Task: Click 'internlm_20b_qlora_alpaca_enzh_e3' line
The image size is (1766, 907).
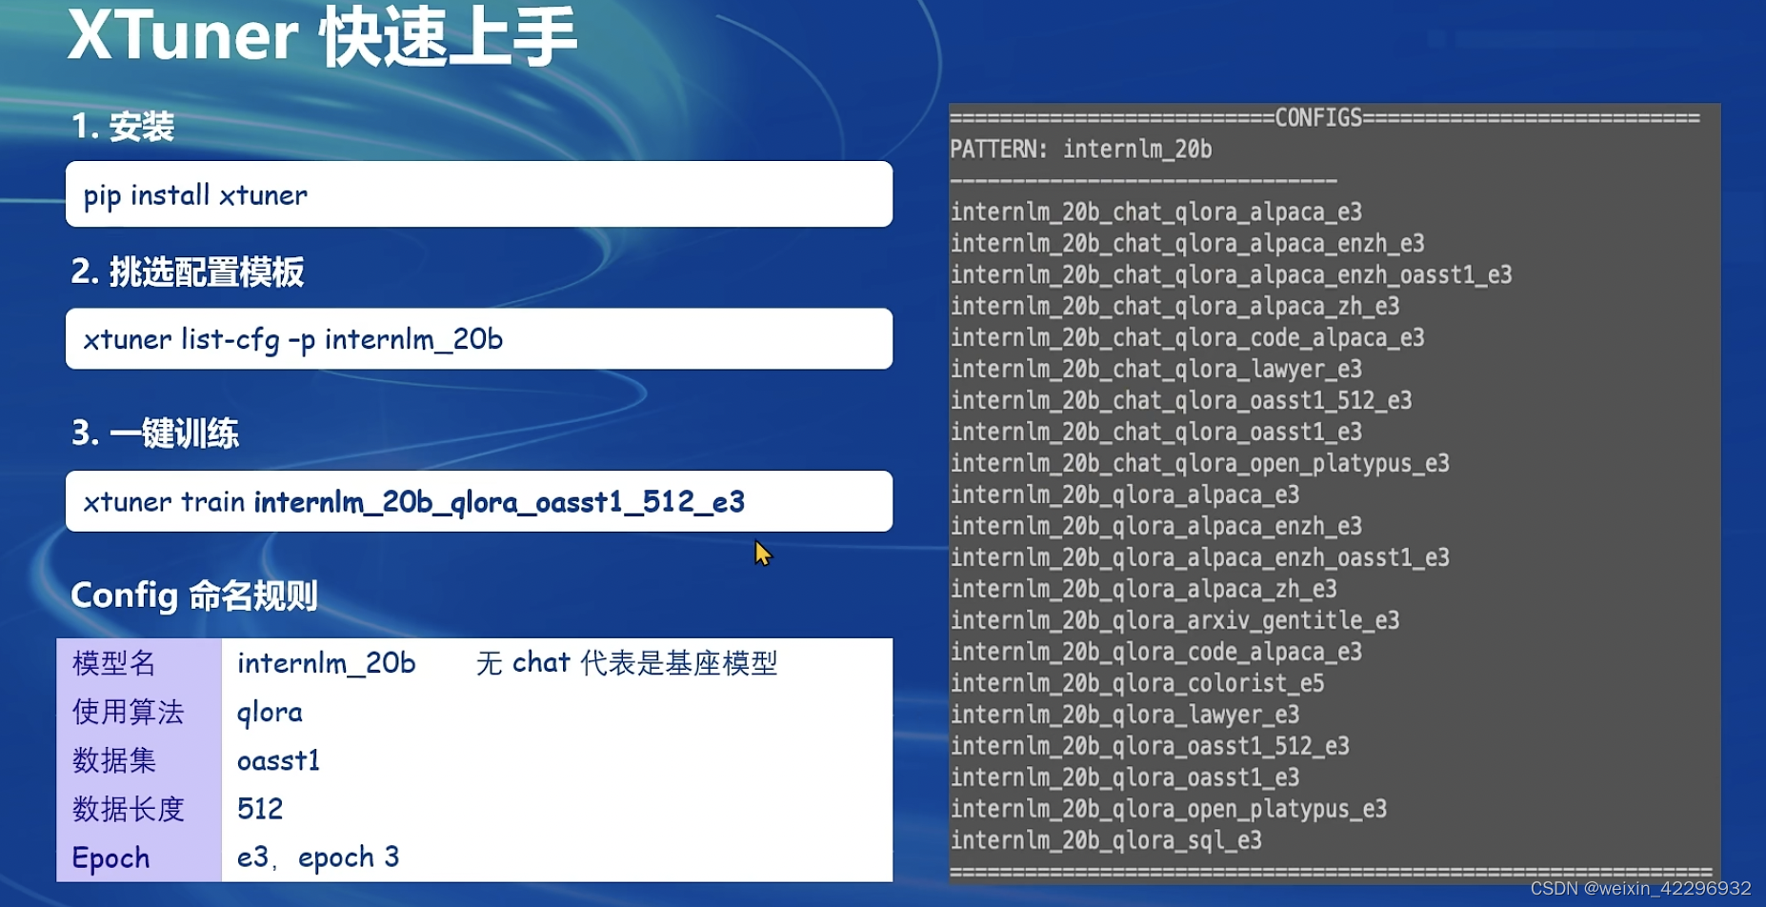Action: click(1156, 527)
